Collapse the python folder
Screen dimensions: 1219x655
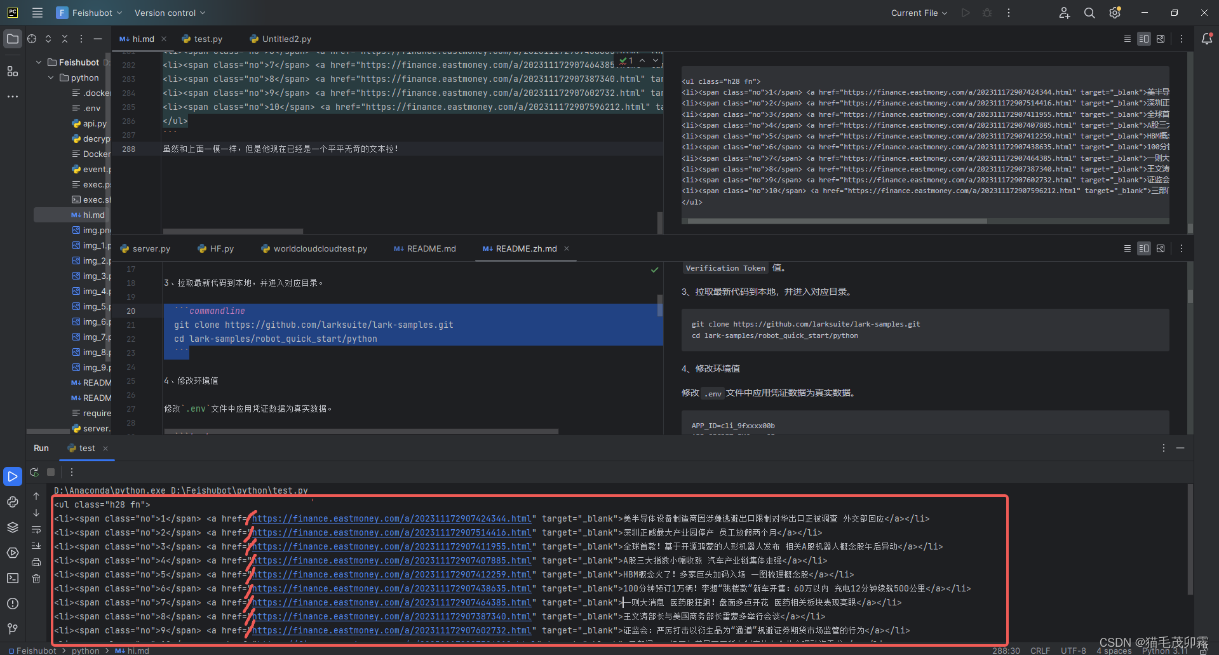[51, 78]
